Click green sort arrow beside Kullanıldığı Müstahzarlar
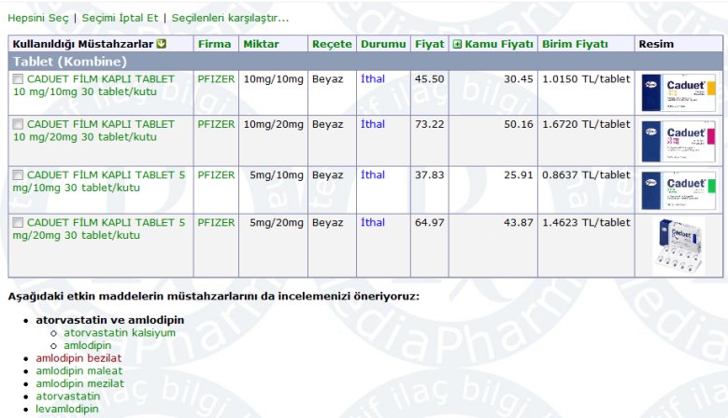This screenshot has height=418, width=728. point(162,44)
